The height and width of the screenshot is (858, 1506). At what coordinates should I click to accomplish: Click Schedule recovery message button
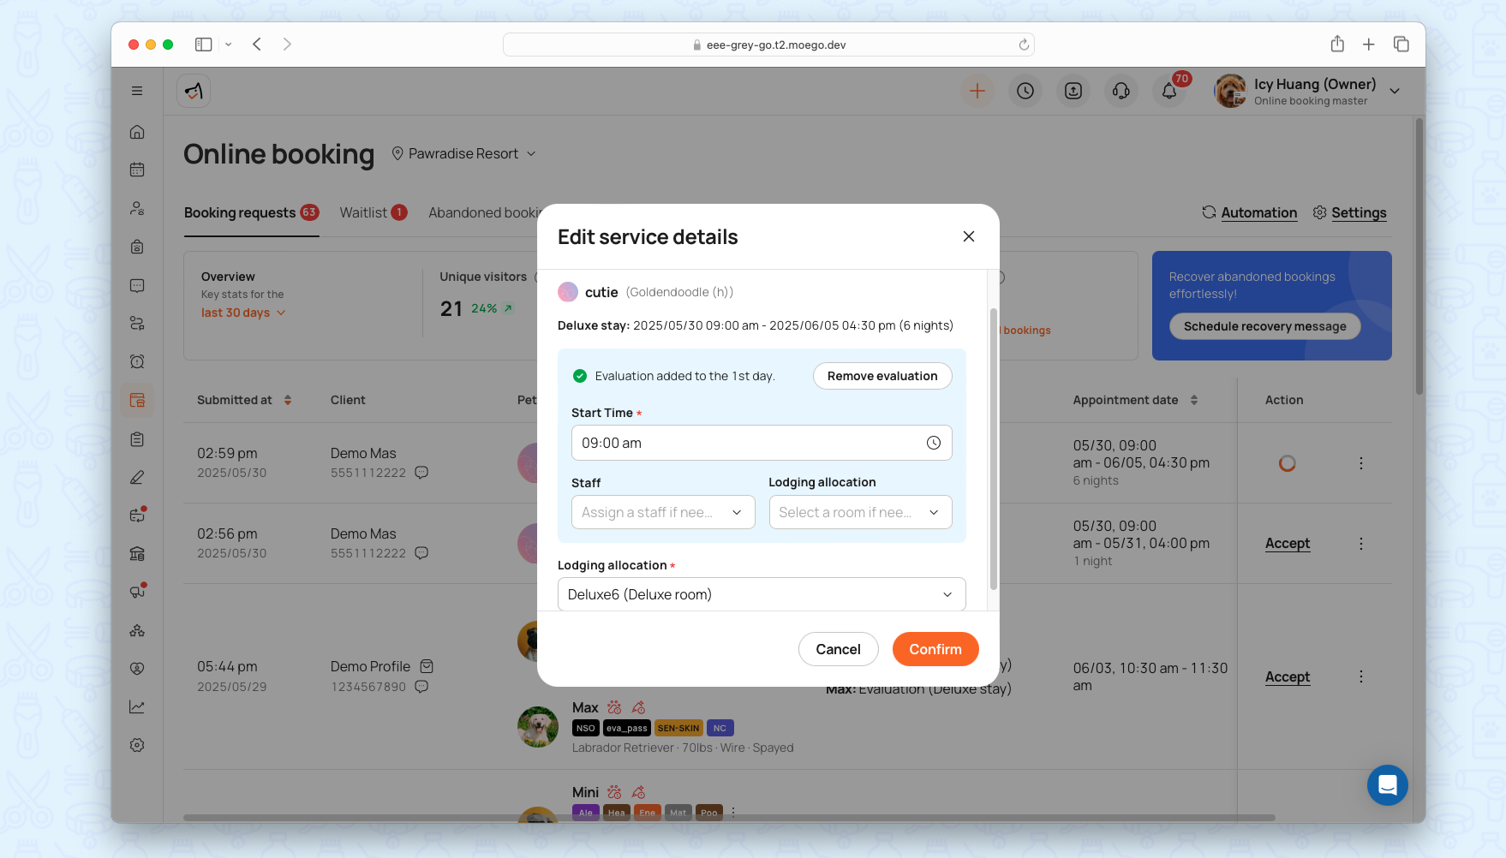click(1264, 326)
